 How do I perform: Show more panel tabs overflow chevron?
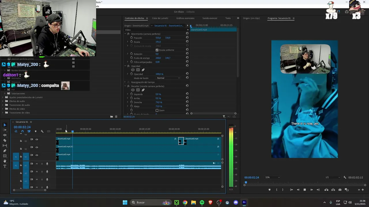point(238,18)
